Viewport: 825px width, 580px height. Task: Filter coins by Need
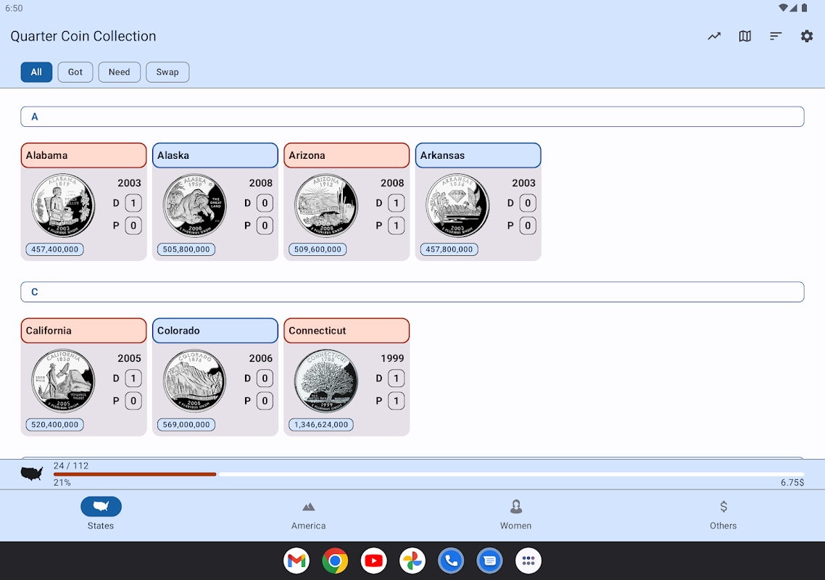[120, 72]
